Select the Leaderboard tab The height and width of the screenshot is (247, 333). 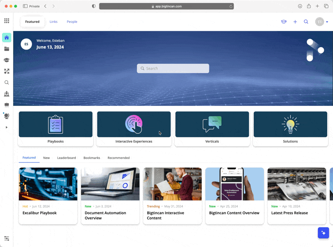click(x=67, y=158)
